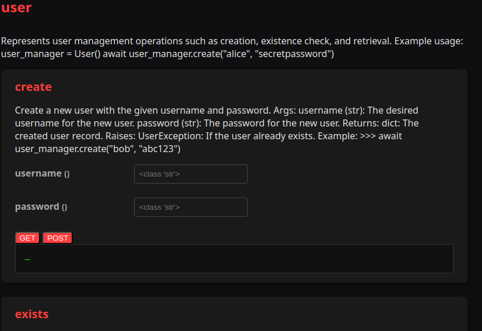
Task: Open the "exists" method section heading
Action: click(x=31, y=314)
